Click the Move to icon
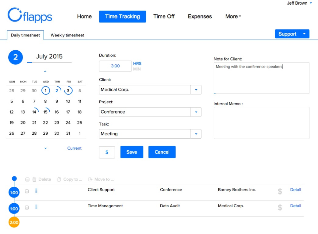318x234 pixels. click(90, 179)
